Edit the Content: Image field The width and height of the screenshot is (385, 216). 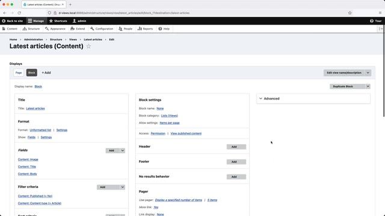(28, 160)
